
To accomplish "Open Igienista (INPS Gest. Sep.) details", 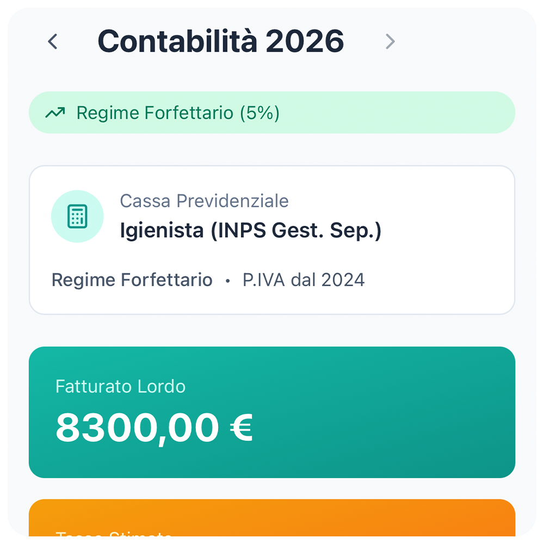I will [250, 231].
